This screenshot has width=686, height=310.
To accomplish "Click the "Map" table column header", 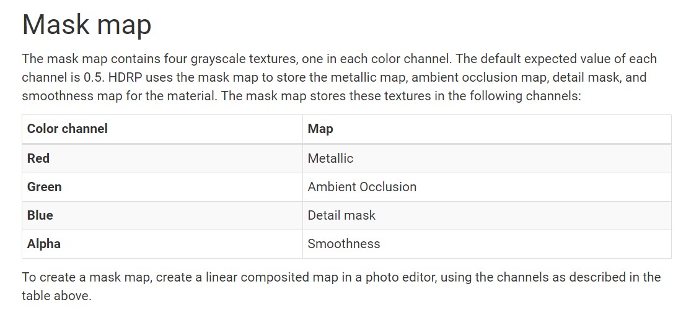I will coord(320,129).
